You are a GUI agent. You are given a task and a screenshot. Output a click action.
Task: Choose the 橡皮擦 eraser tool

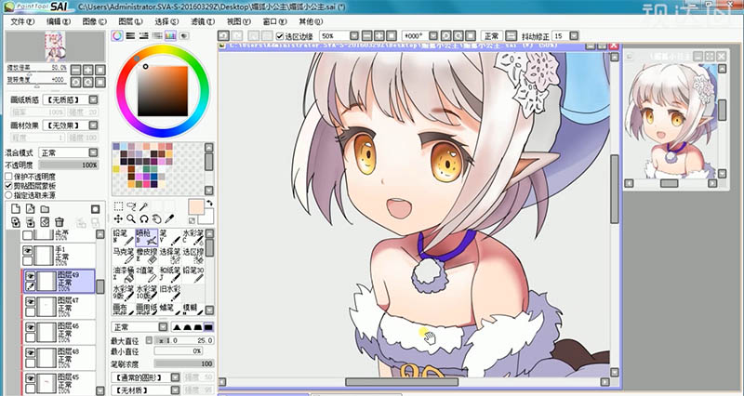[x=147, y=256]
